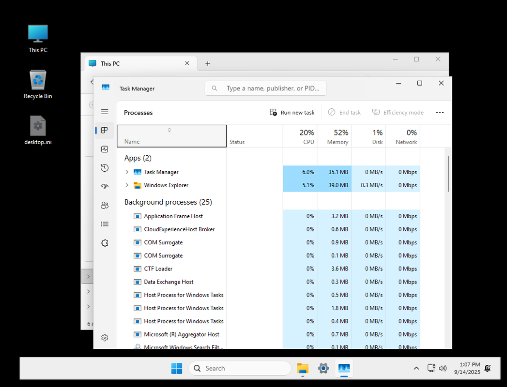
Task: Open Task Manager settings gear
Action: (x=105, y=338)
